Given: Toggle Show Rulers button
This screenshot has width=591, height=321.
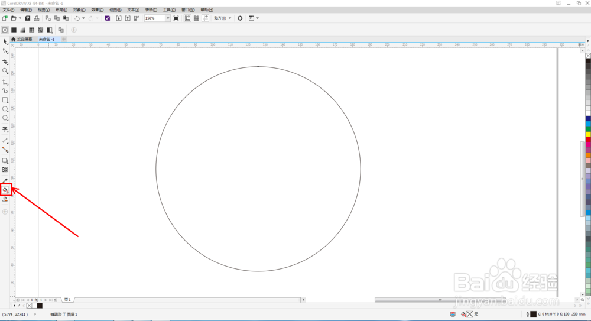Looking at the screenshot, I should pyautogui.click(x=187, y=18).
